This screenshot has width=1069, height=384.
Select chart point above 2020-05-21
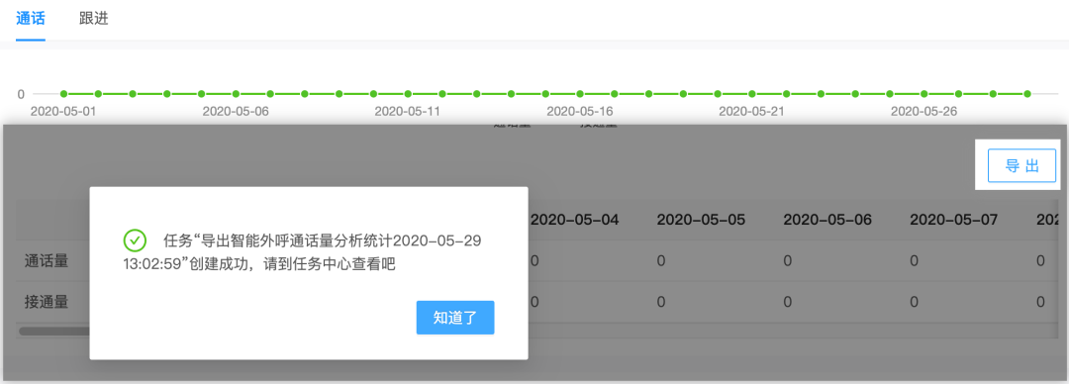click(752, 93)
